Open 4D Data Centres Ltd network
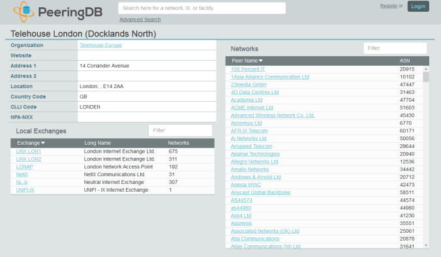The image size is (441, 257). (254, 92)
